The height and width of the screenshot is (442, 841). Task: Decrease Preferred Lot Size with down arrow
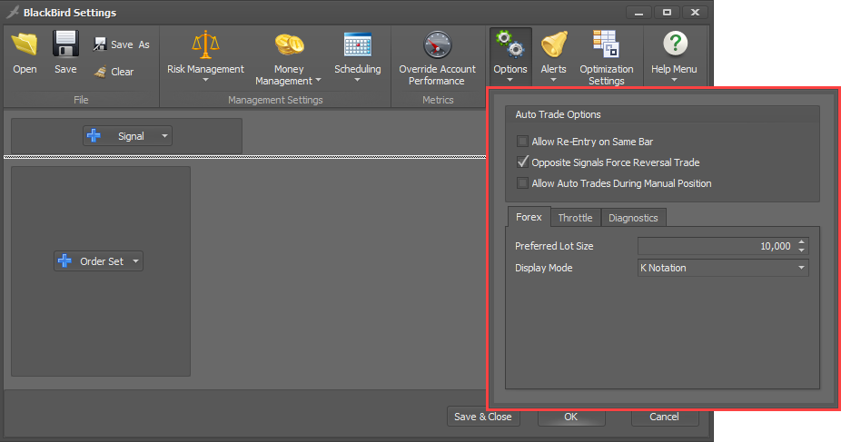[x=801, y=250]
